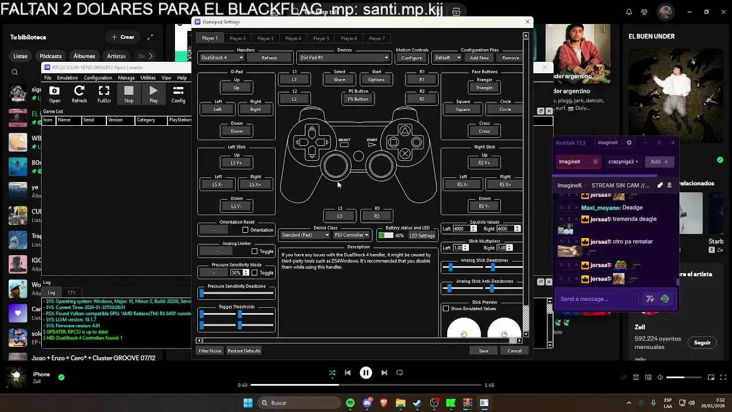Open Discord from Windows taskbar

click(x=367, y=403)
